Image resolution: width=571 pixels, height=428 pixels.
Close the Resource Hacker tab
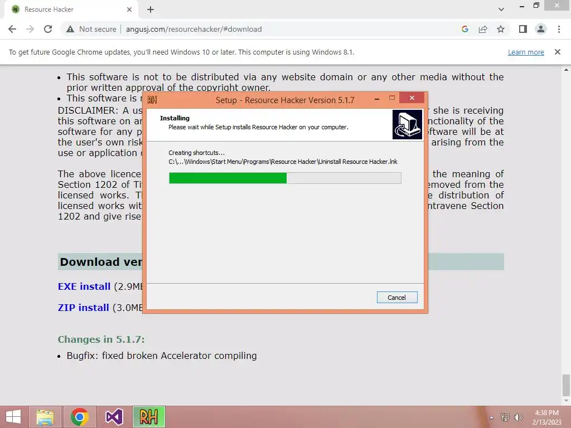click(x=129, y=9)
